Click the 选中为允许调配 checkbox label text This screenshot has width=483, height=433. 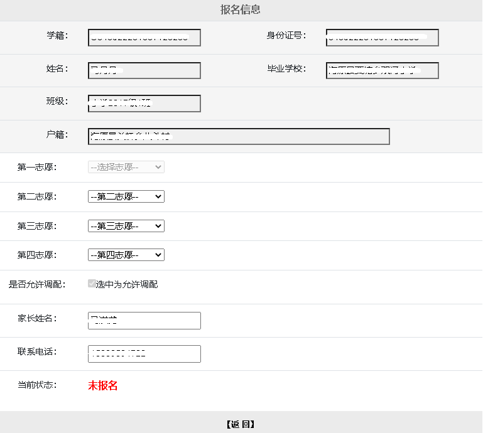pyautogui.click(x=127, y=284)
